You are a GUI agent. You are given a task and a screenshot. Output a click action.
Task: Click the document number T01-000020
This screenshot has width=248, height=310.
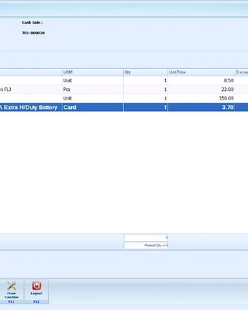coord(33,33)
